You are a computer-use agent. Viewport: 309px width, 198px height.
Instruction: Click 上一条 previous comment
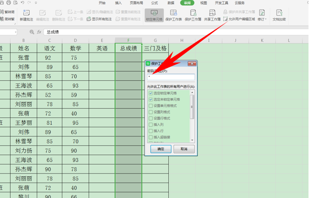point(75,12)
